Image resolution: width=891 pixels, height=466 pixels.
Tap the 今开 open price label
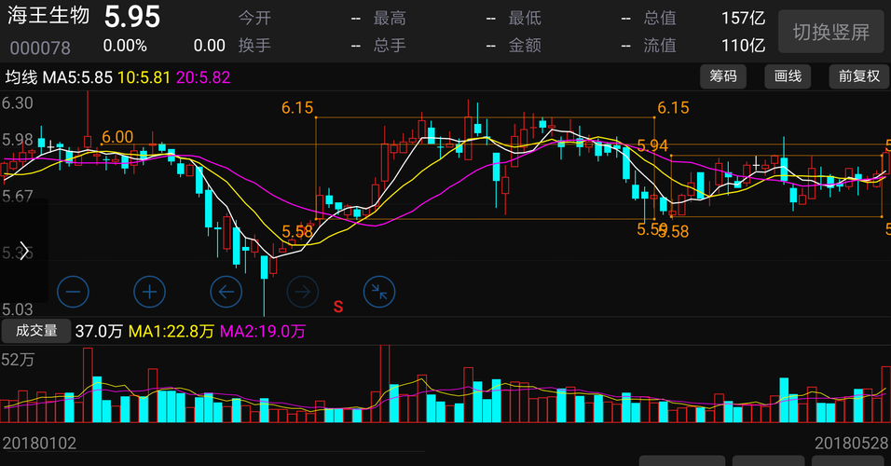pos(254,19)
